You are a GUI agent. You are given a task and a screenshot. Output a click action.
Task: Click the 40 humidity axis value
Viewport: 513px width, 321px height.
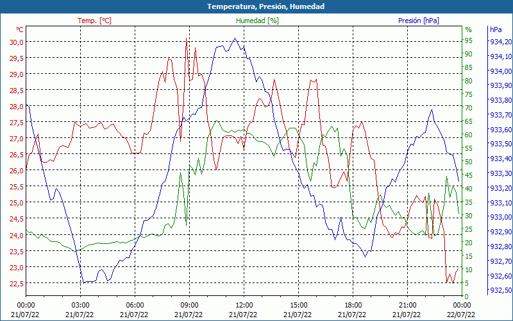(469, 189)
